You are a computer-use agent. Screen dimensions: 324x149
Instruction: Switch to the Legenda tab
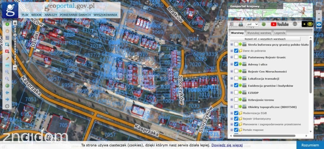click(280, 33)
